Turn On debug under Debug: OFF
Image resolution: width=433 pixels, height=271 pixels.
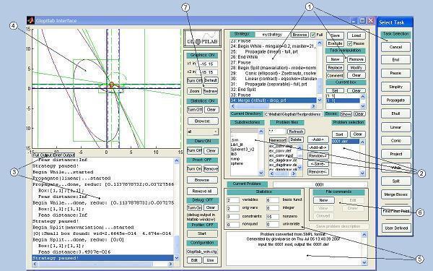194,207
